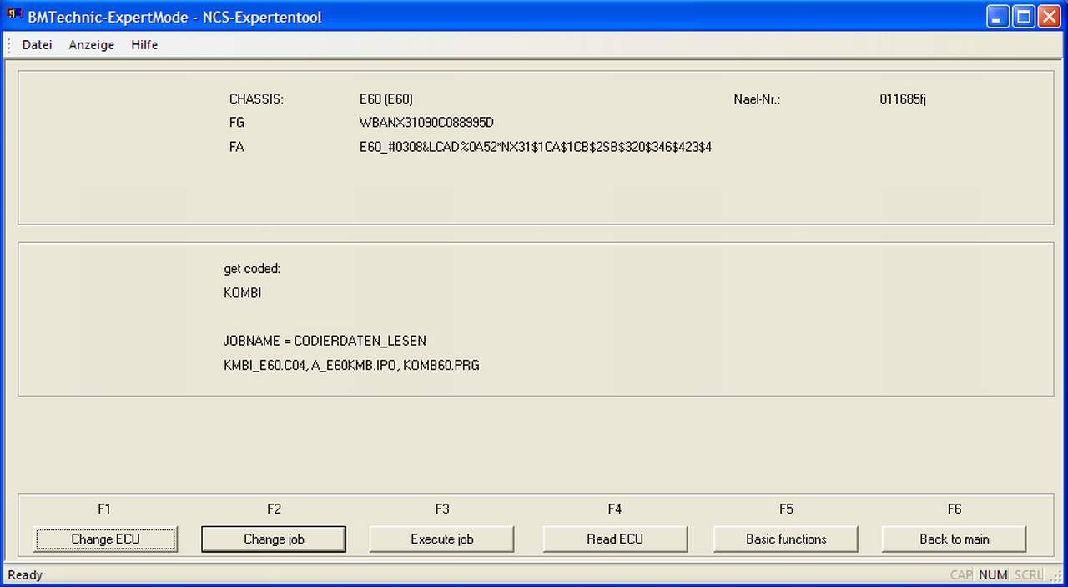The height and width of the screenshot is (587, 1068).
Task: Click the F6 key label
Action: coord(955,509)
